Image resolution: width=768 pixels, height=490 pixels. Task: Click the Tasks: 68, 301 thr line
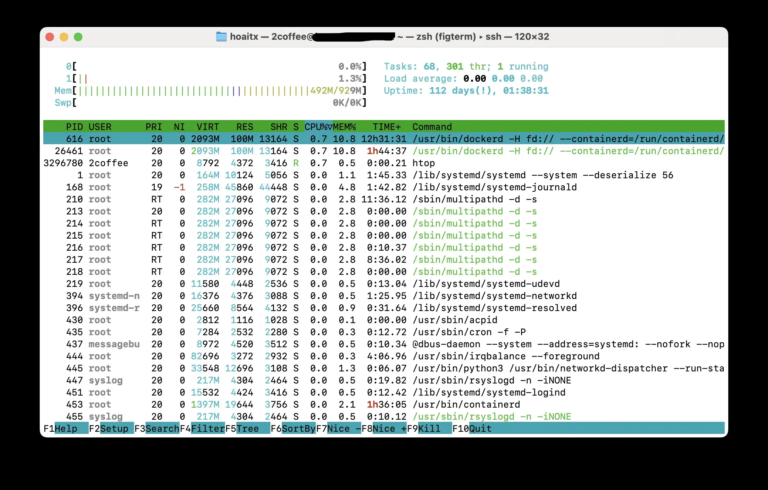(466, 66)
